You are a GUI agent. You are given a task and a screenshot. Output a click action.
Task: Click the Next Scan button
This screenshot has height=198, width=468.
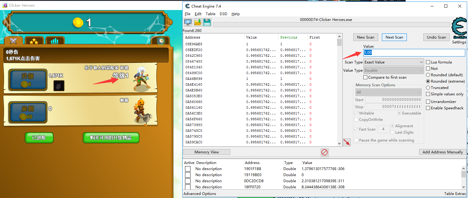click(x=394, y=37)
